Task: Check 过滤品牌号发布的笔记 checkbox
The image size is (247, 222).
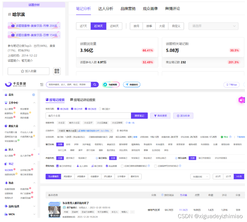Action: click(156, 166)
